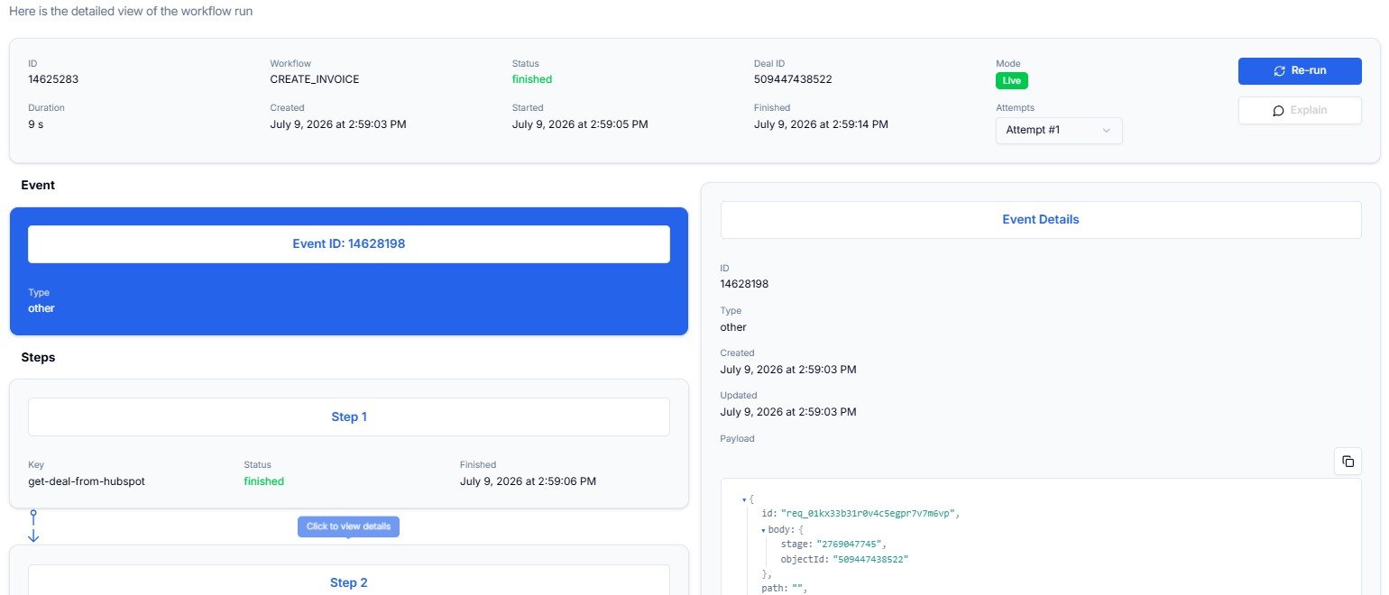Open Step 2 details
Screen dimensions: 1389x595
point(349,582)
